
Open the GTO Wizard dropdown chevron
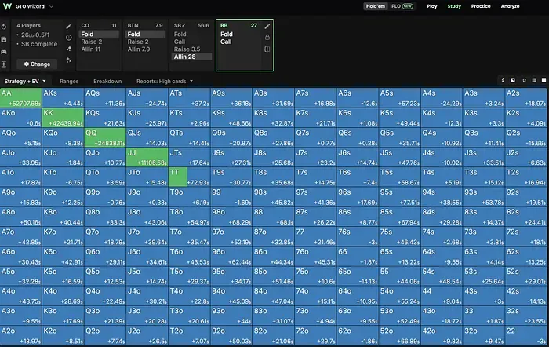click(52, 6)
